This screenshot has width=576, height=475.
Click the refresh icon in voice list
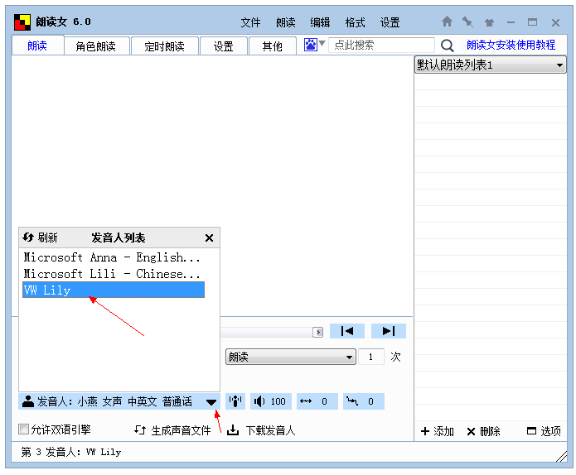pyautogui.click(x=27, y=237)
